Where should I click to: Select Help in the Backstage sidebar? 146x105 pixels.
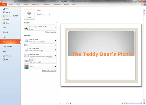click(x=10, y=51)
